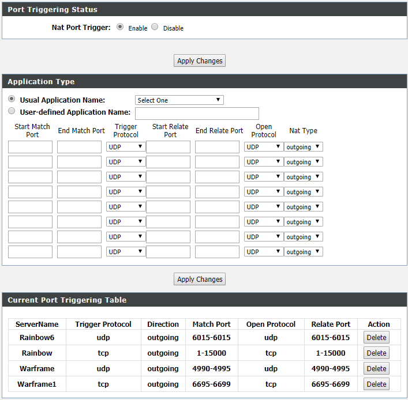The width and height of the screenshot is (408, 400).
Task: Open the sixth row Open Protocol dropdown
Action: 264,222
